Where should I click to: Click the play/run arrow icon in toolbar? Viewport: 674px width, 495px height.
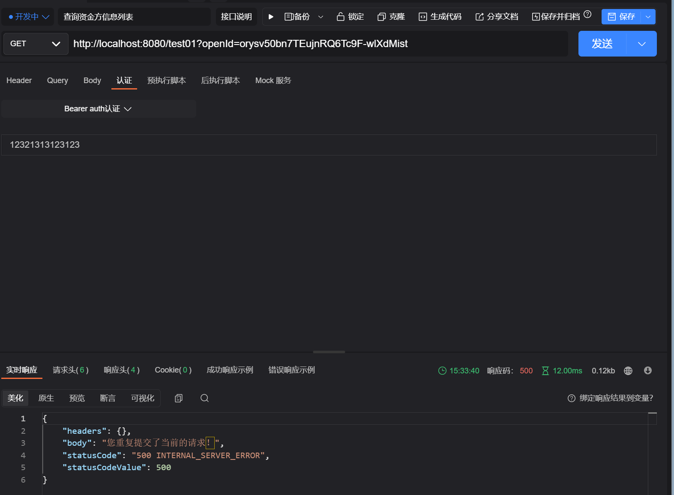point(271,17)
